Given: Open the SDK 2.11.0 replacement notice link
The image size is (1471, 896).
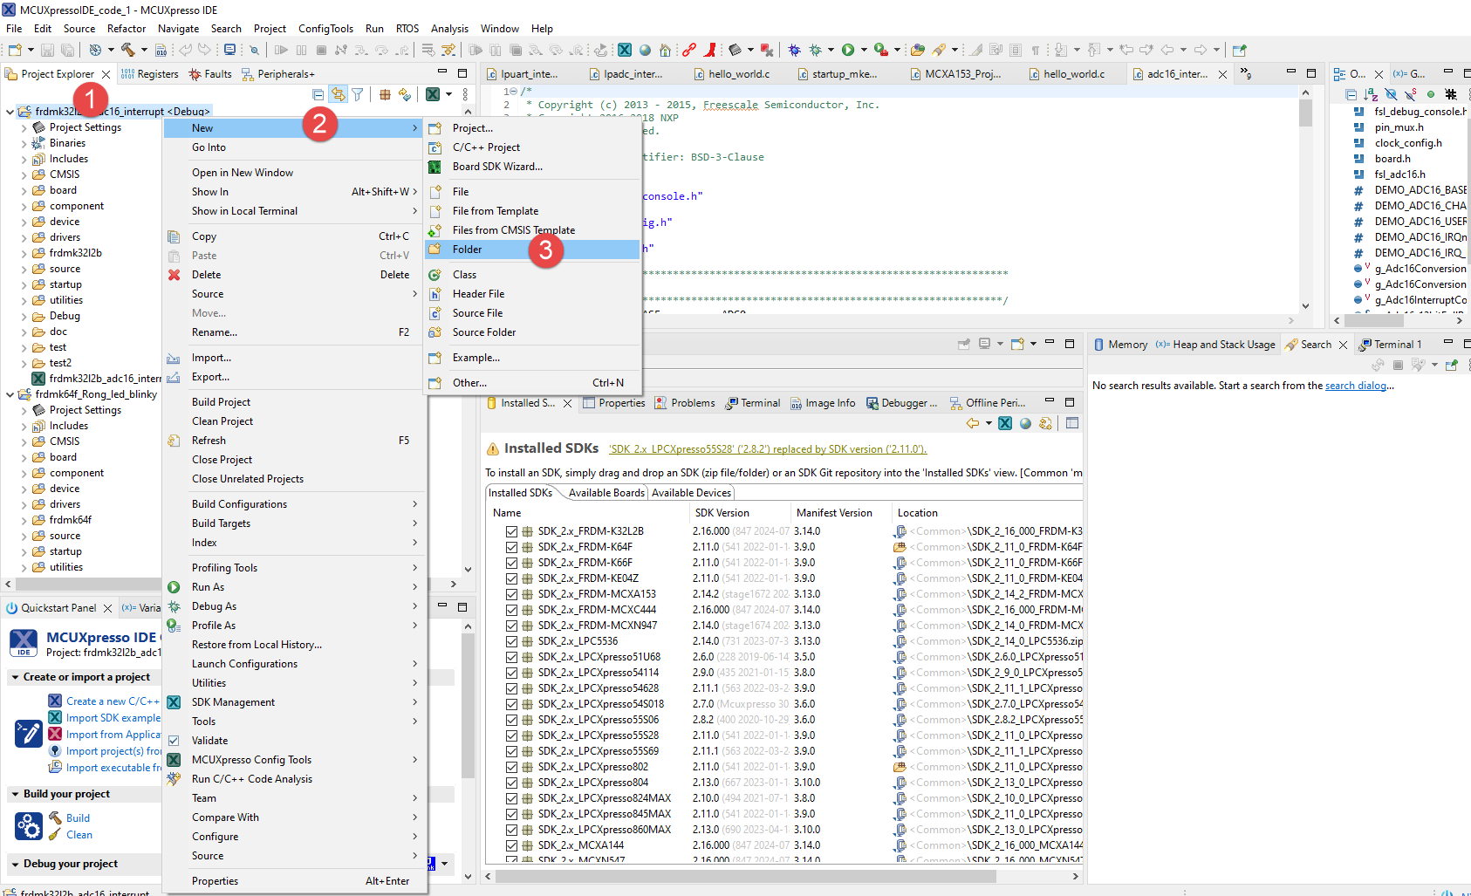Looking at the screenshot, I should (767, 448).
